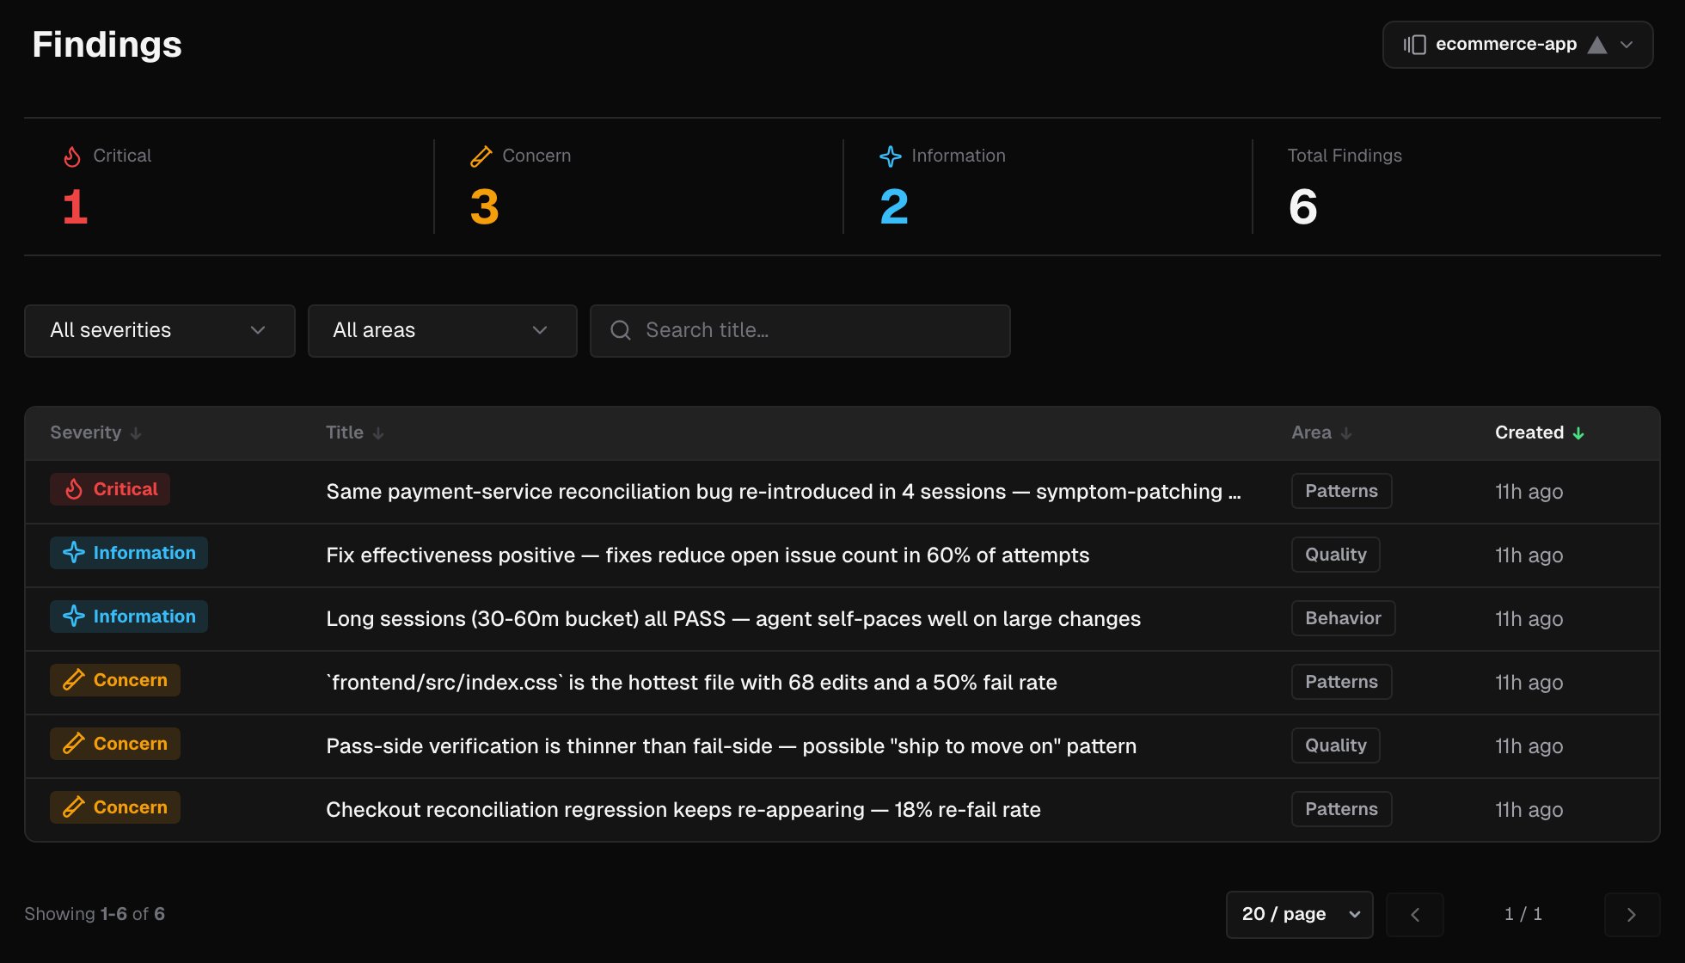Click the Information badge in the Fix effectiveness row
The image size is (1685, 963).
pos(129,553)
